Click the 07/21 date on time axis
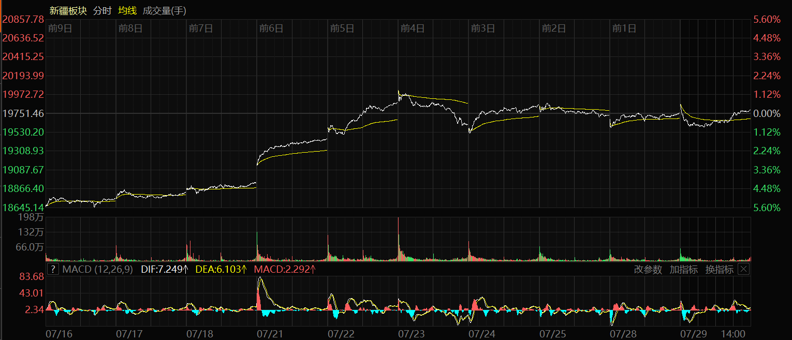This screenshot has height=340, width=792. (x=271, y=334)
